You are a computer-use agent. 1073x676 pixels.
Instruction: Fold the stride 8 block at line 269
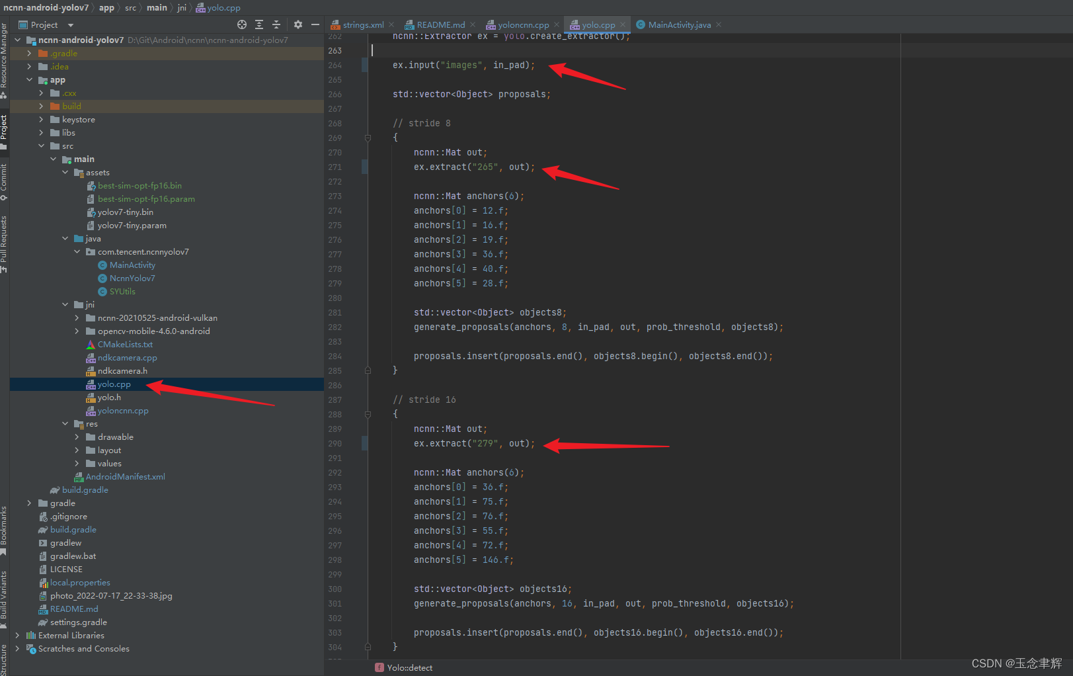coord(368,138)
